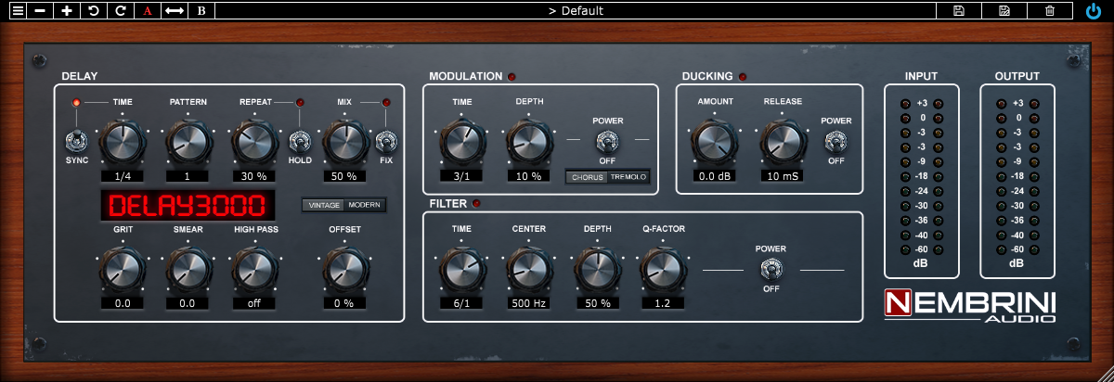Image resolution: width=1114 pixels, height=382 pixels.
Task: Click the Ducking section LED indicator
Action: pos(742,76)
